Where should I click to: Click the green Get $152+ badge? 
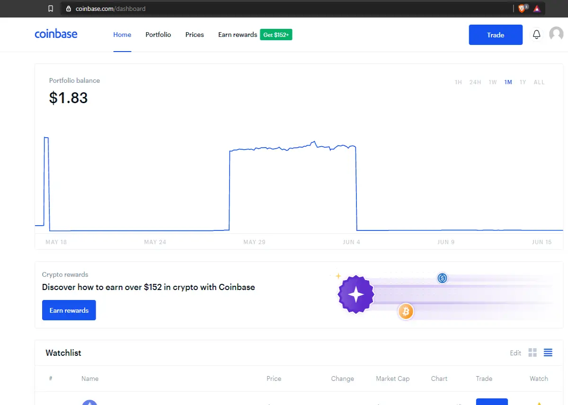tap(276, 35)
